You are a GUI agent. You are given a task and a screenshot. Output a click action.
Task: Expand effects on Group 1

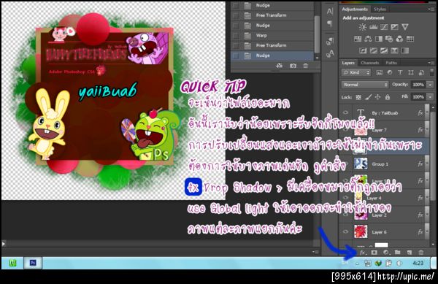point(427,164)
